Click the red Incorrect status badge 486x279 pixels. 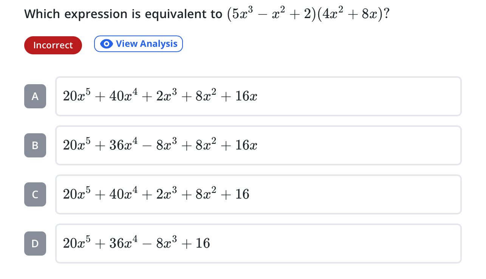[53, 45]
